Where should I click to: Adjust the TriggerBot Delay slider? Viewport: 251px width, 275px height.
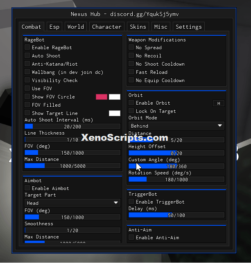tap(176, 215)
